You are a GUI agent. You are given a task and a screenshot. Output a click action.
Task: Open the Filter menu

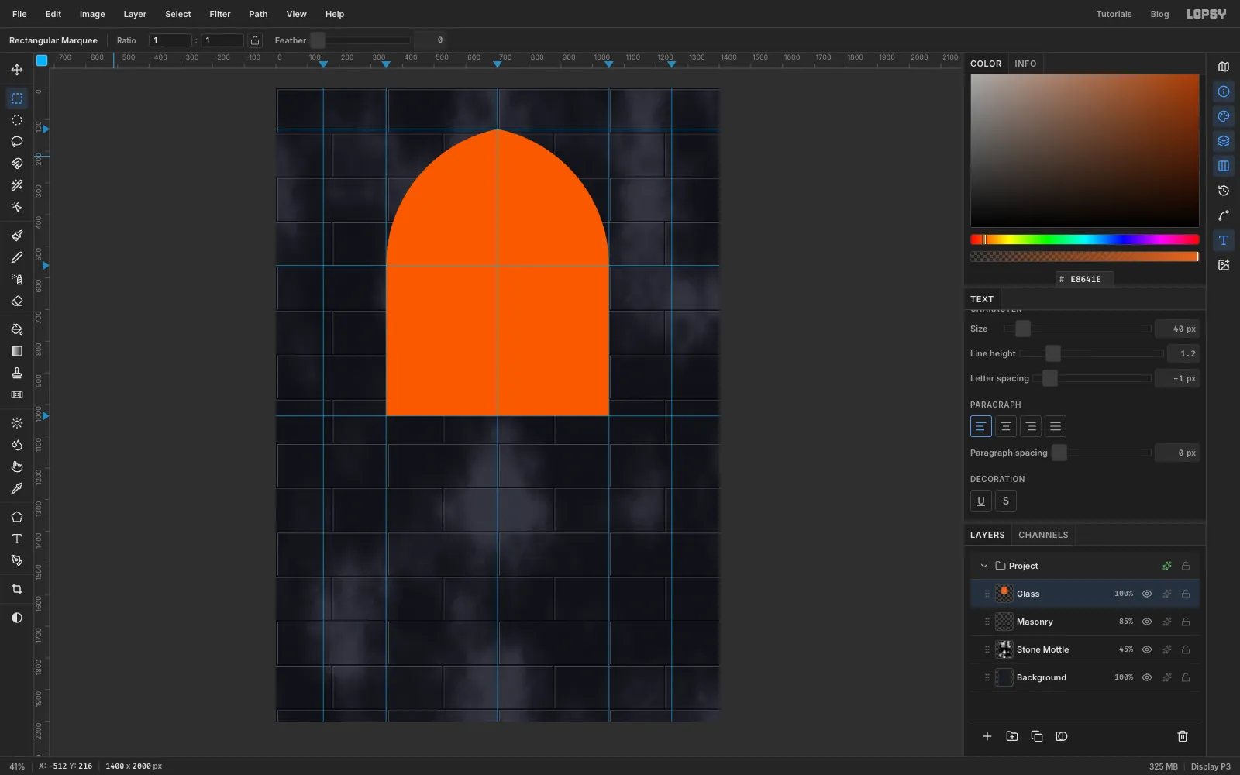220,14
